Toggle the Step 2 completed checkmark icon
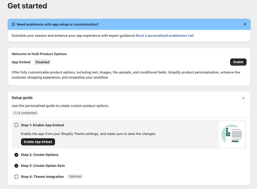The image size is (257, 189). (x=16, y=155)
